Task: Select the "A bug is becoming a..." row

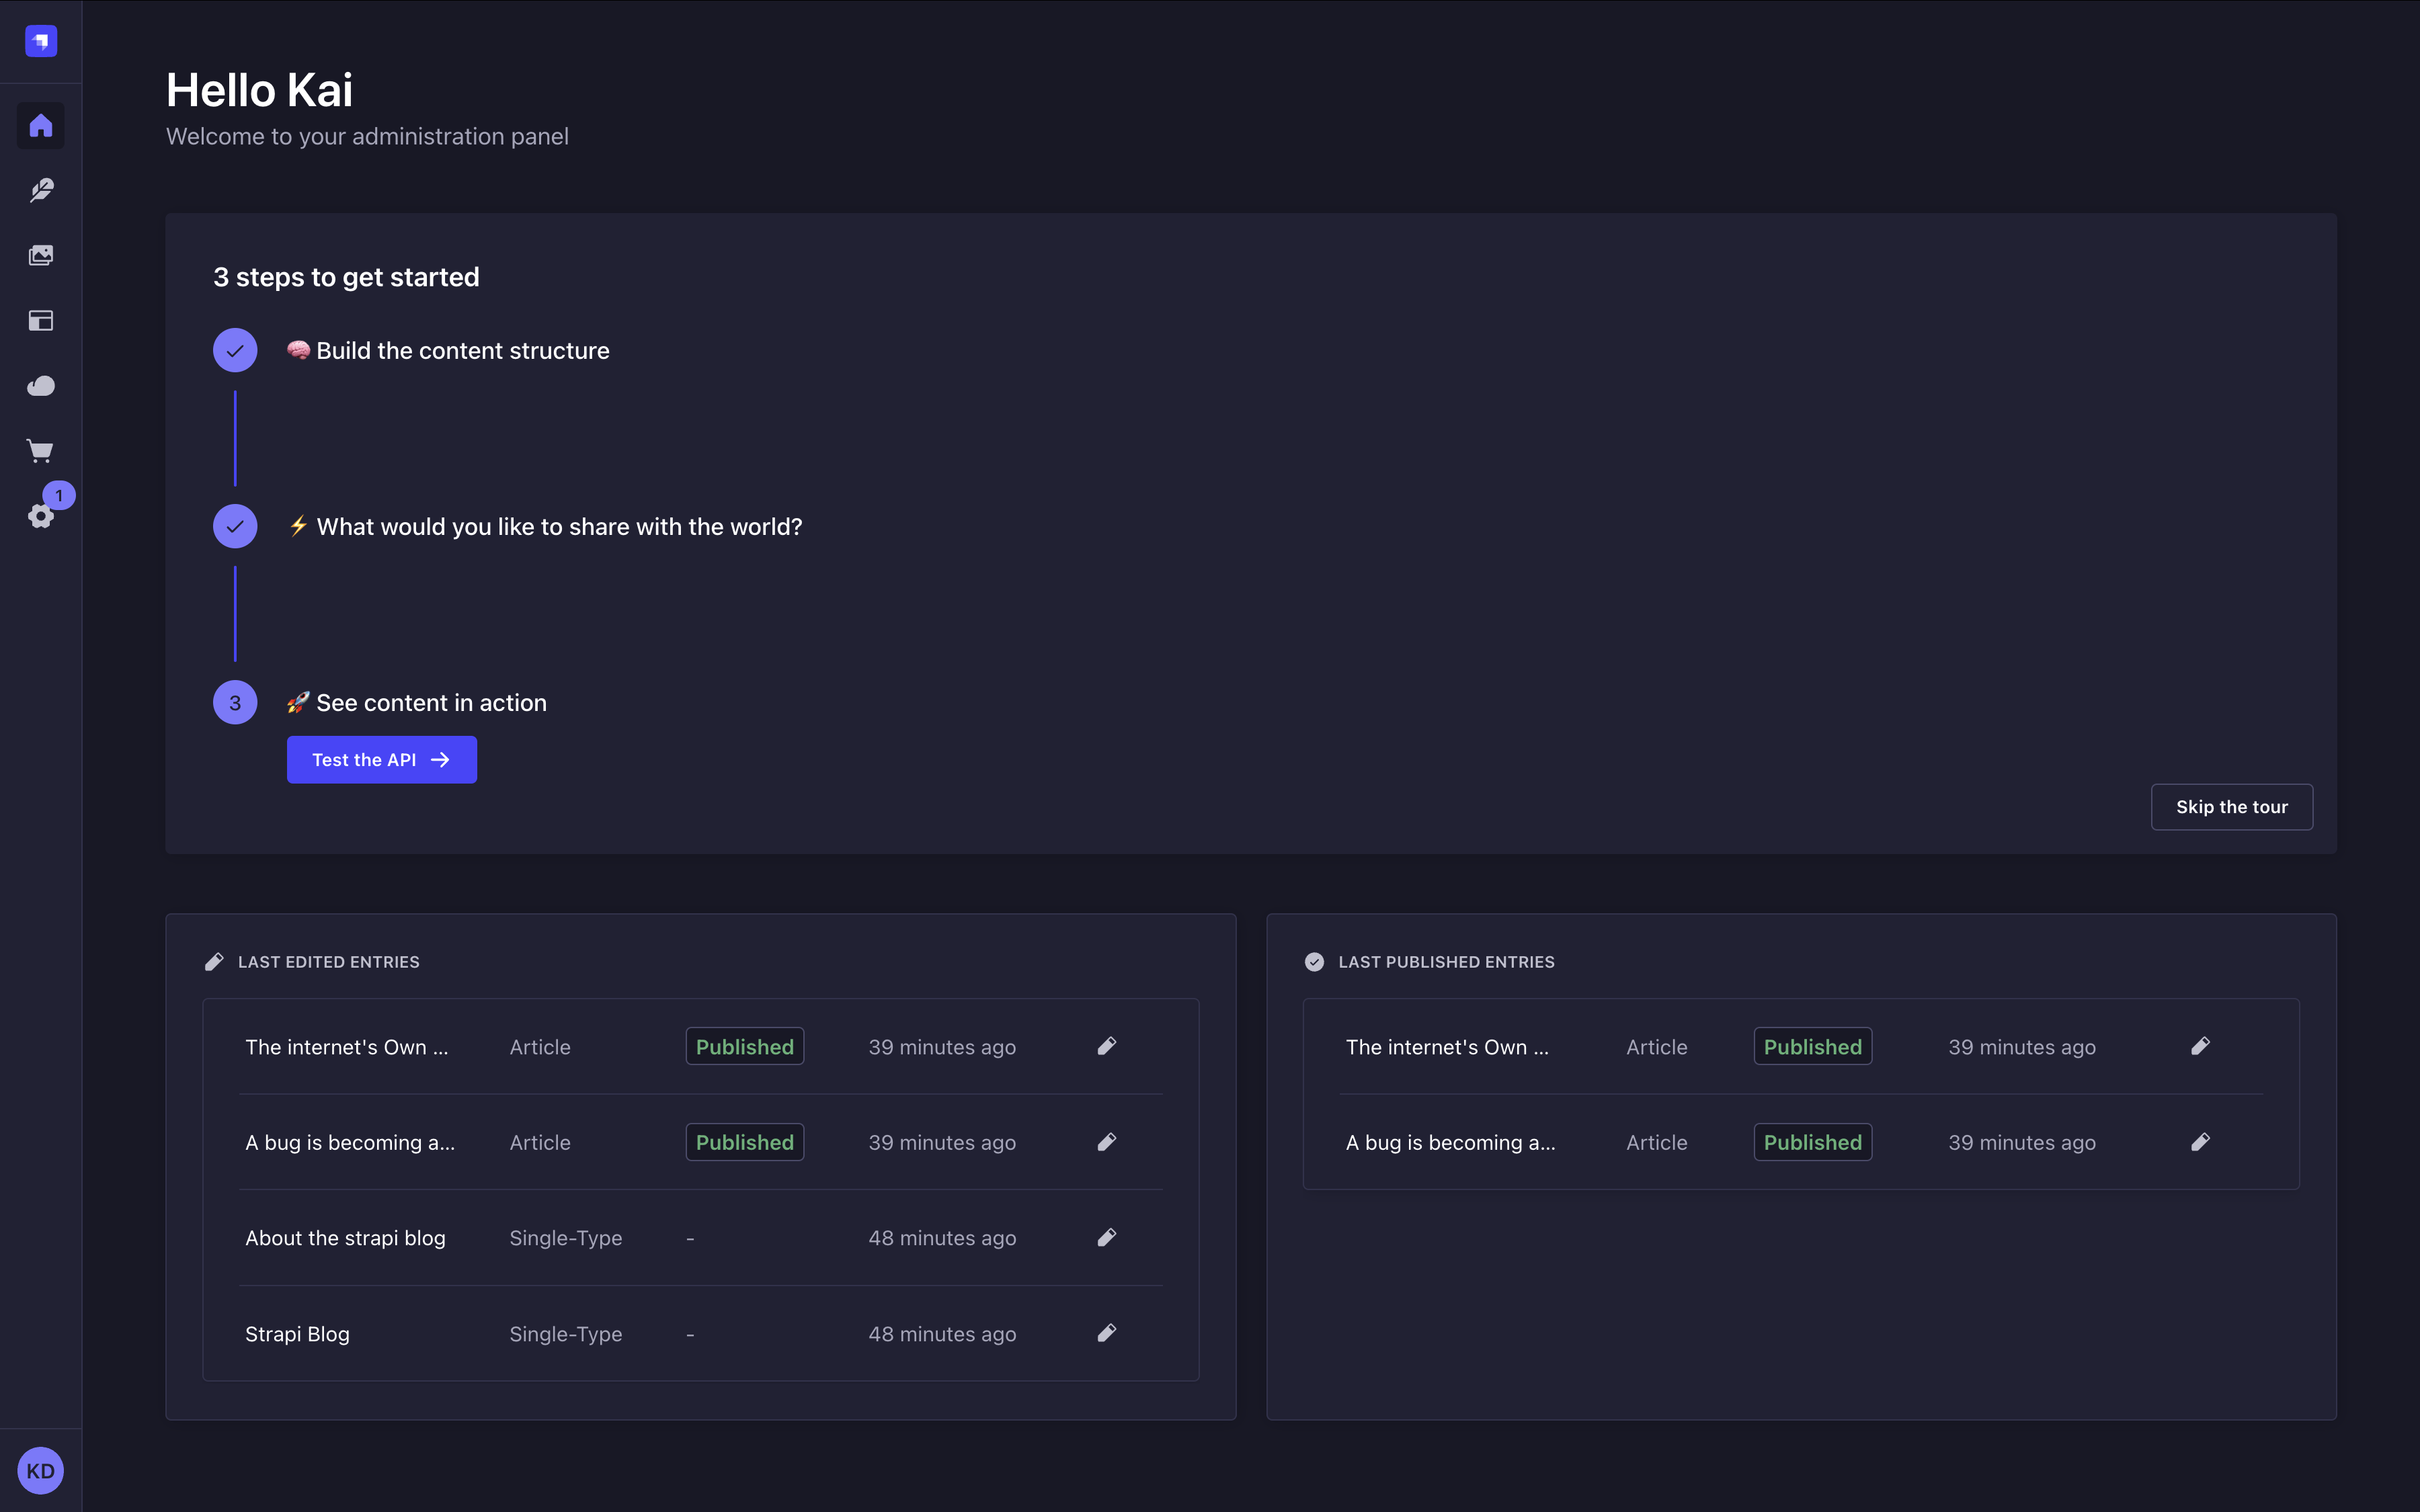Action: [x=350, y=1142]
